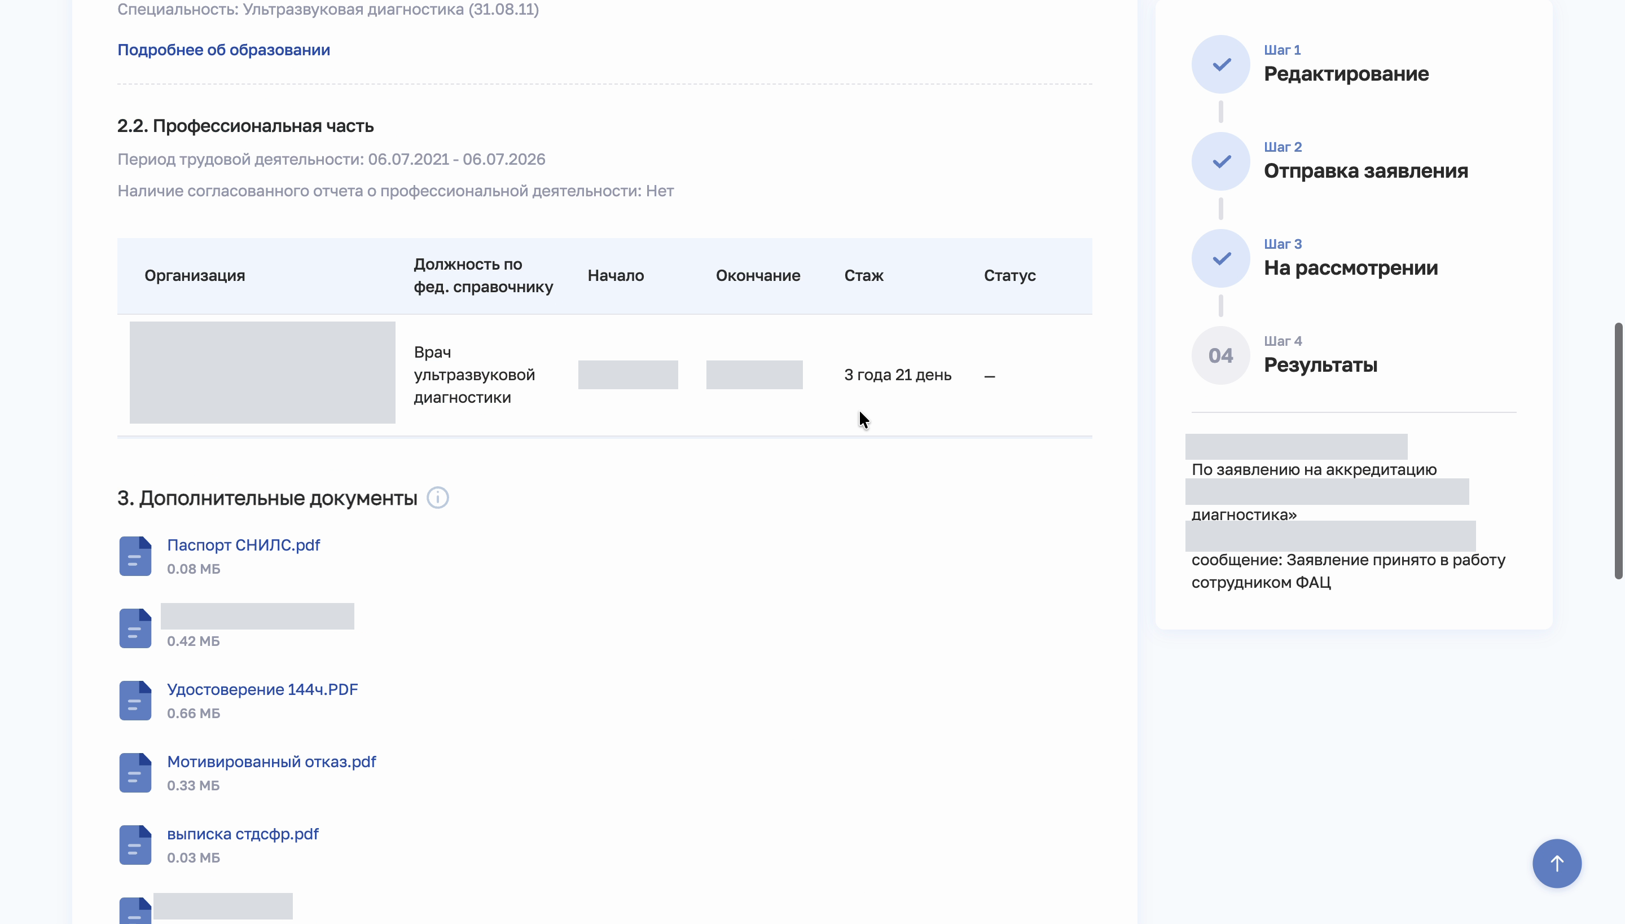Click the file icon for Удостоверение 144ч.PDF
Viewport: 1625px width, 924px height.
tap(135, 701)
